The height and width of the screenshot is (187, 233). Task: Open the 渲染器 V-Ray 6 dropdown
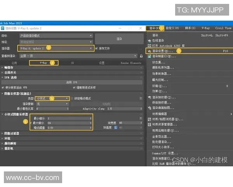tap(56, 48)
